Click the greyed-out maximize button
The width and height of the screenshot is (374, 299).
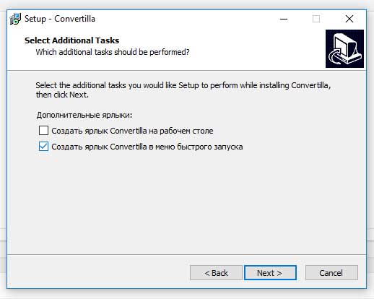(316, 19)
